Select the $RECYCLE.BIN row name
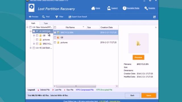 click(x=67, y=33)
